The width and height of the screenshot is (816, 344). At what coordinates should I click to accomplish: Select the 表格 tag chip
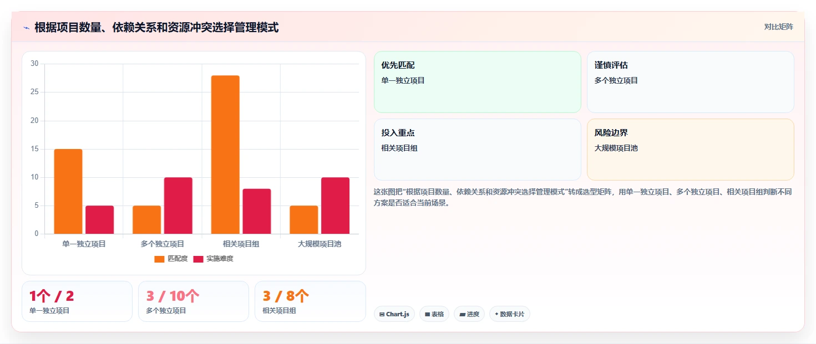coord(434,314)
